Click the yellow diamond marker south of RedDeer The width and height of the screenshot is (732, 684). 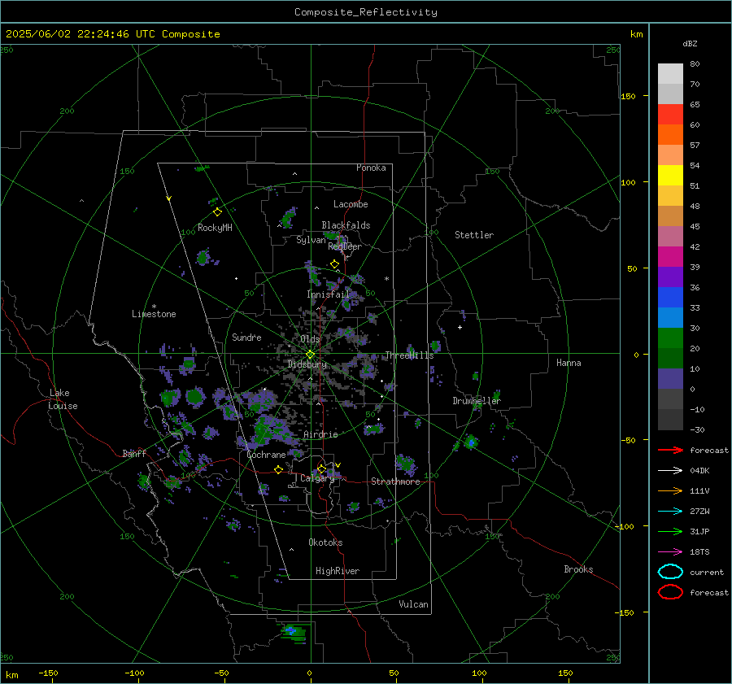334,264
